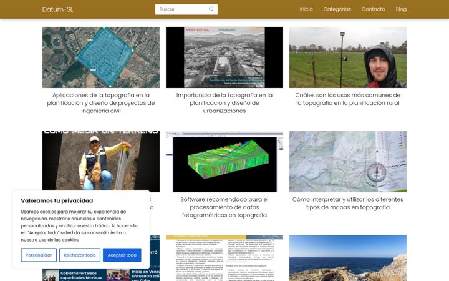Viewport: 449px width, 281px height.
Task: Open the green 3D block software thumbnail
Action: [x=224, y=162]
